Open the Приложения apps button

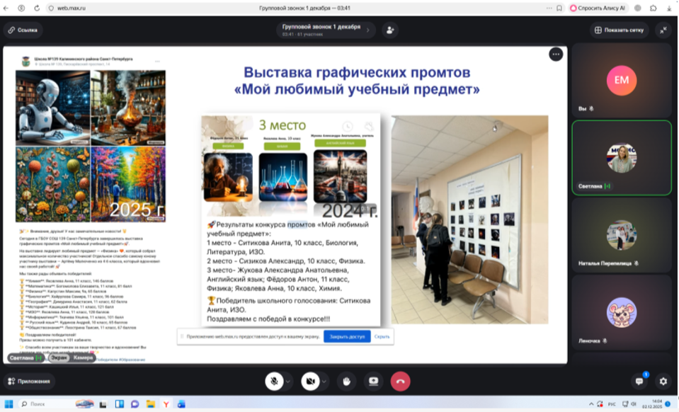point(29,382)
